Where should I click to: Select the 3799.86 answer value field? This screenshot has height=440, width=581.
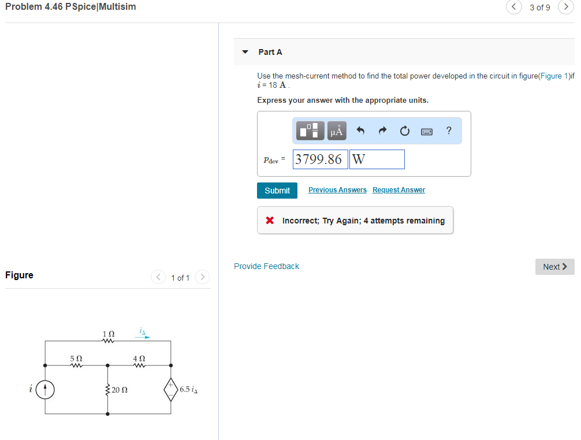coord(320,159)
